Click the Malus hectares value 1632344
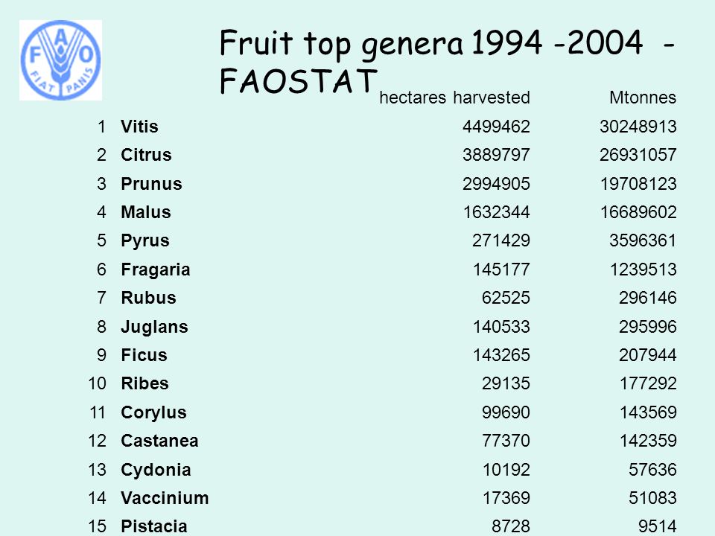This screenshot has height=536, width=715. [497, 212]
